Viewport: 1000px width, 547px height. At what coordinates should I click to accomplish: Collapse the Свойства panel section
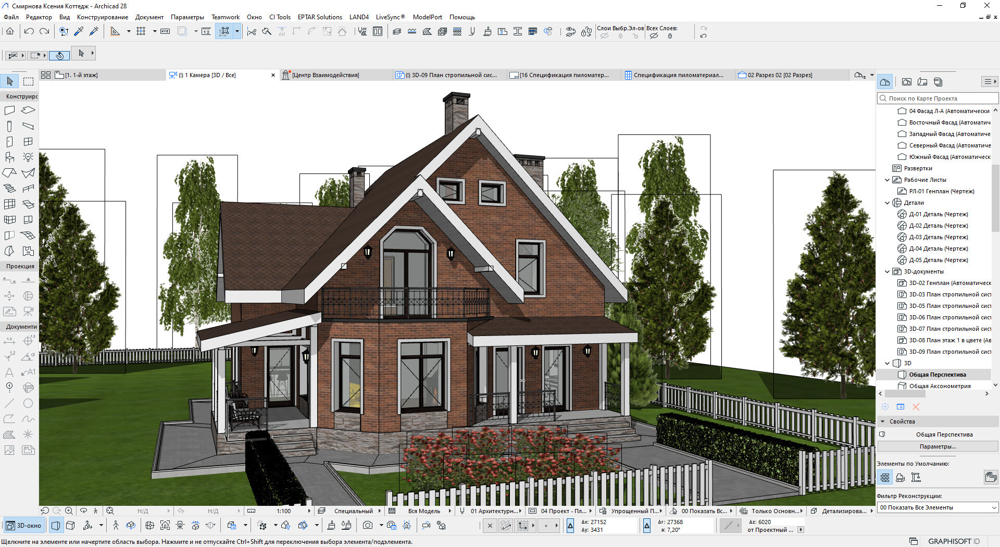(x=883, y=421)
